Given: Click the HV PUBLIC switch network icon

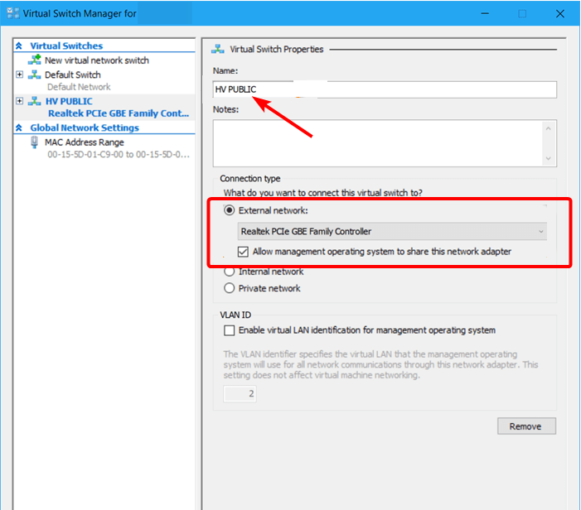Looking at the screenshot, I should coord(35,101).
